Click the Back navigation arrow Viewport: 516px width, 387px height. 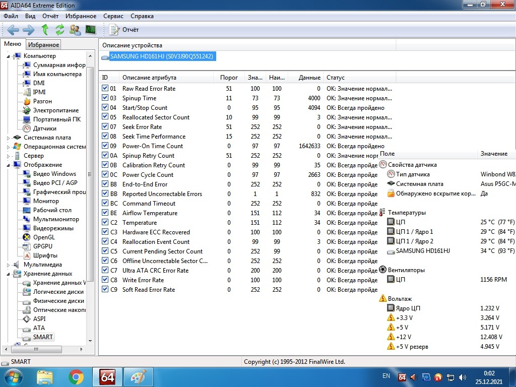click(13, 30)
